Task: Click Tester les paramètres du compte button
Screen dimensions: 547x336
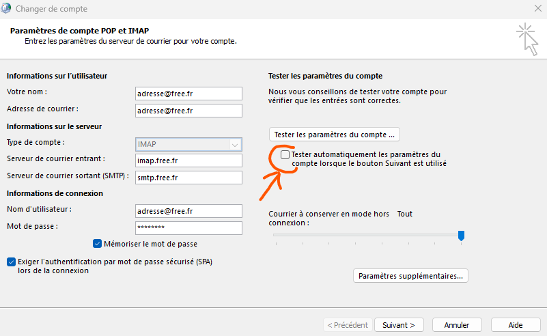Action: point(334,135)
